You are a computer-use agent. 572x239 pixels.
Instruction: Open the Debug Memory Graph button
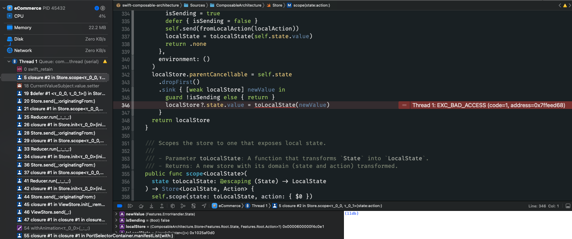pos(183,206)
